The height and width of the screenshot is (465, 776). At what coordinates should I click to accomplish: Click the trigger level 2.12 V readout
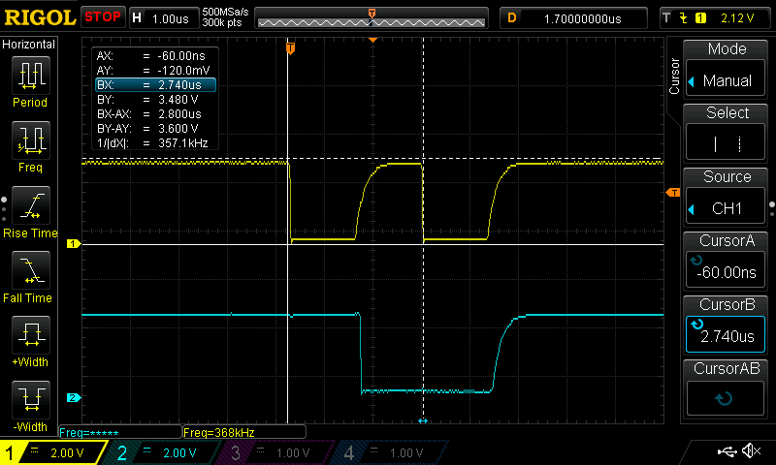737,18
